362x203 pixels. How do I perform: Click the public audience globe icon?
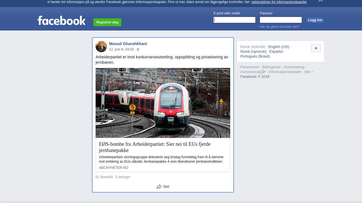138,49
